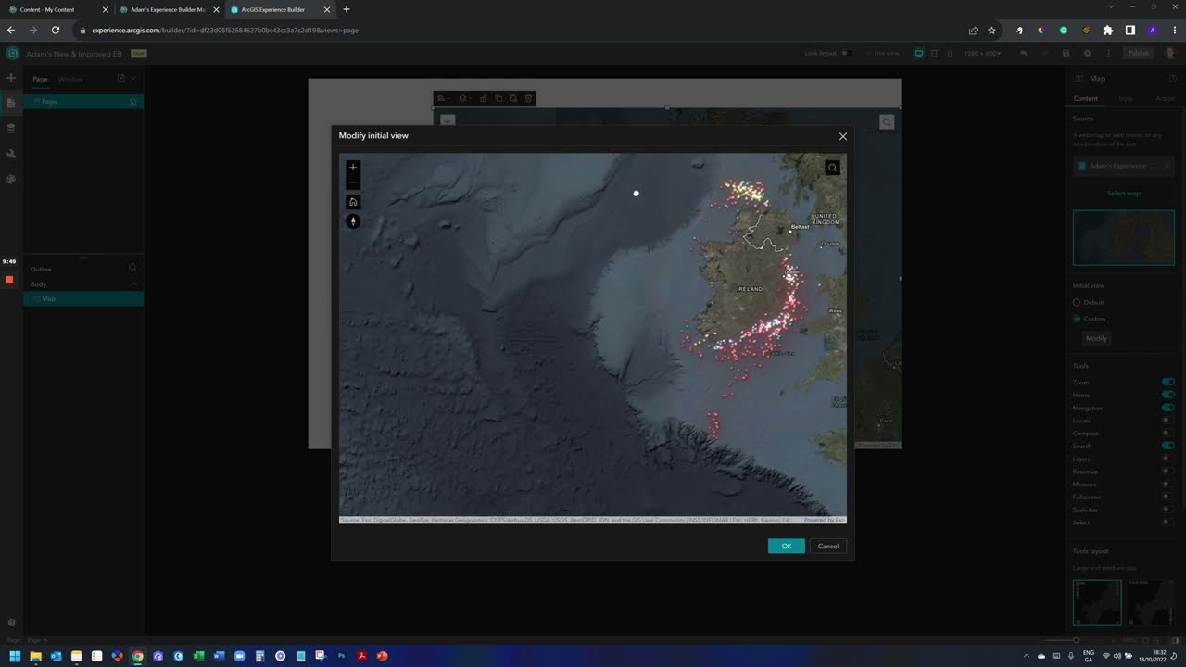
Task: Open the Utilities wrench panel
Action: [x=11, y=154]
